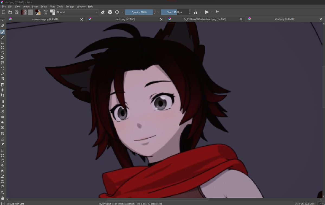Select the Polyline tool

2,58
